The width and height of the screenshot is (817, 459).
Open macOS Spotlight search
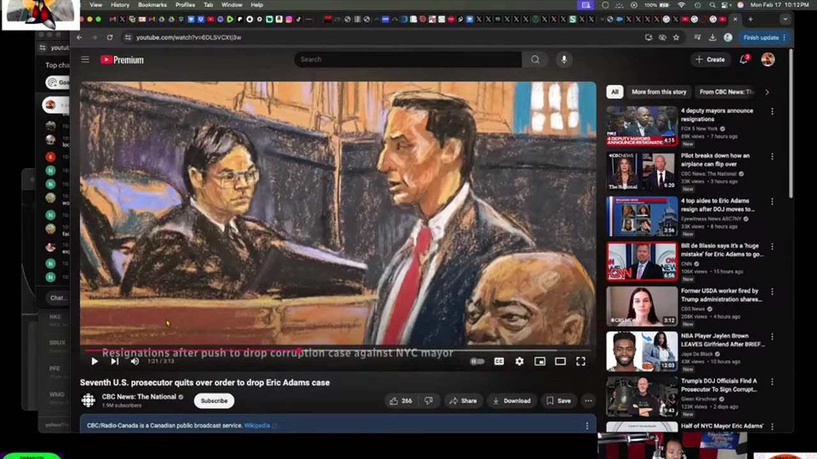712,4
